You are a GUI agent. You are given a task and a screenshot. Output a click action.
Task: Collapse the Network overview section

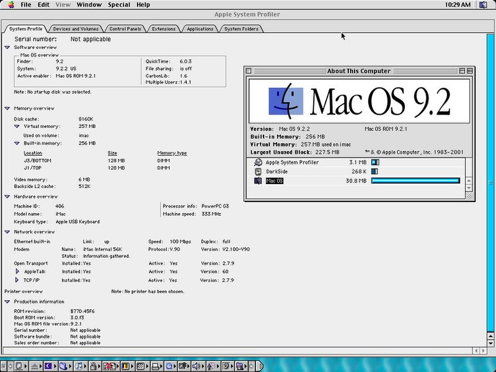click(x=7, y=232)
